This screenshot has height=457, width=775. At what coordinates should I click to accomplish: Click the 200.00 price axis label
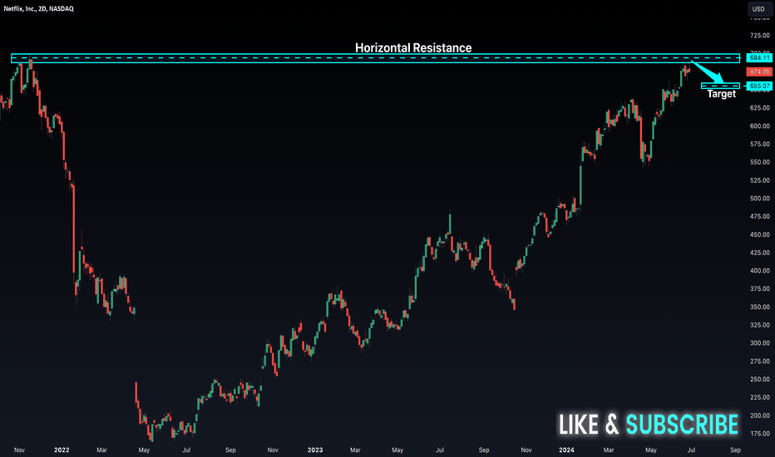[x=760, y=415]
